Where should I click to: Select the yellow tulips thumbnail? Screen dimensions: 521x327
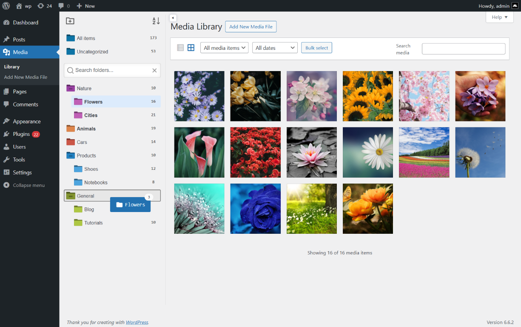255,96
